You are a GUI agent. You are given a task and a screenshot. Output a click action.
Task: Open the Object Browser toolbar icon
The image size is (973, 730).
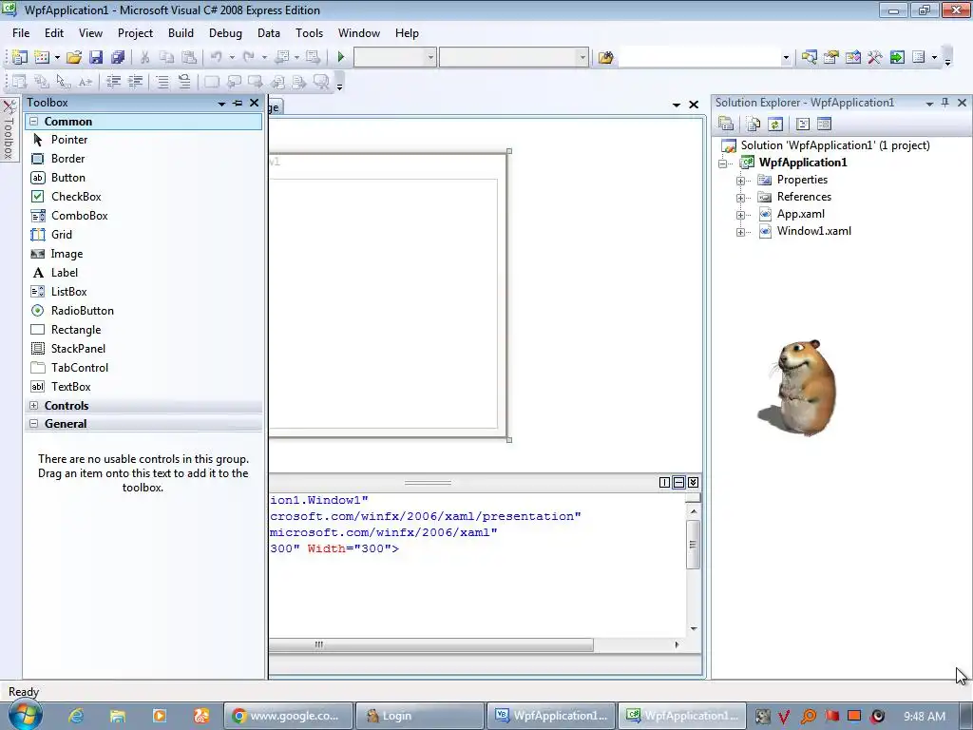pos(852,57)
